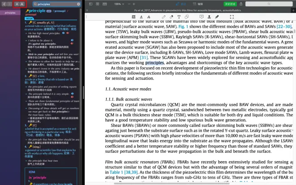Viewport: 296px width, 185px height.
Task: Click heading '1.1. Acoustic wave modes'
Action: coord(128,89)
